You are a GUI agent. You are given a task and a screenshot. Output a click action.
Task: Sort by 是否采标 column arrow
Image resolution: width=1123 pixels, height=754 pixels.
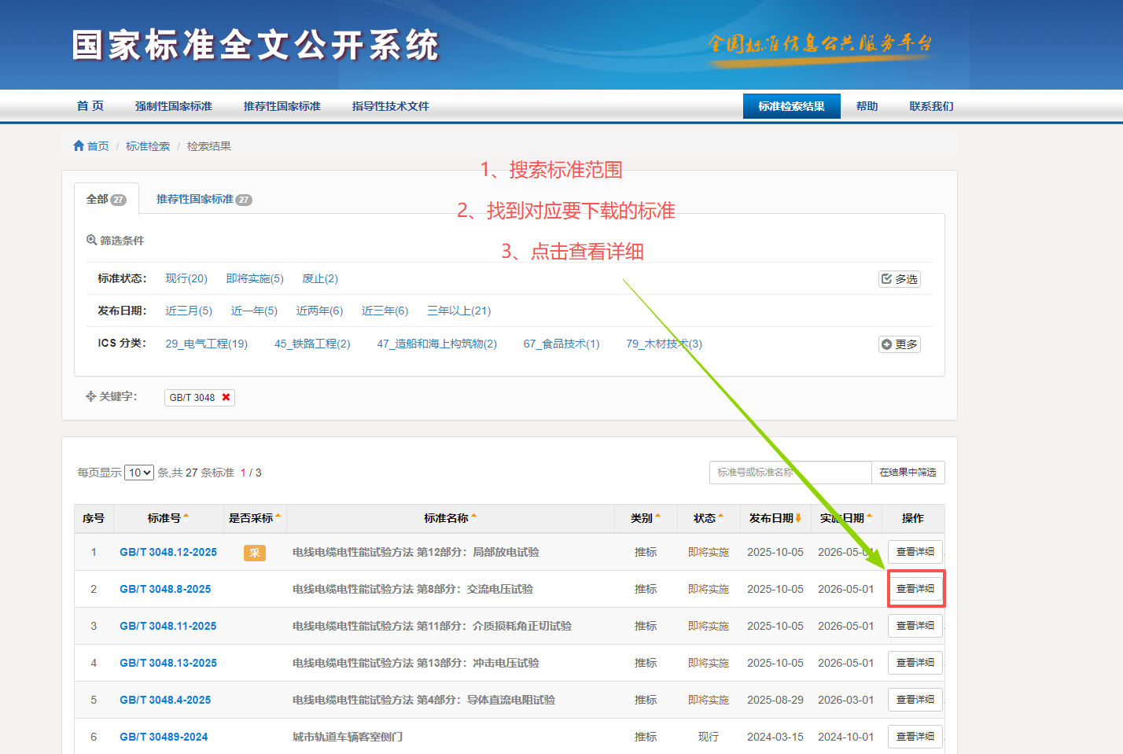point(278,517)
